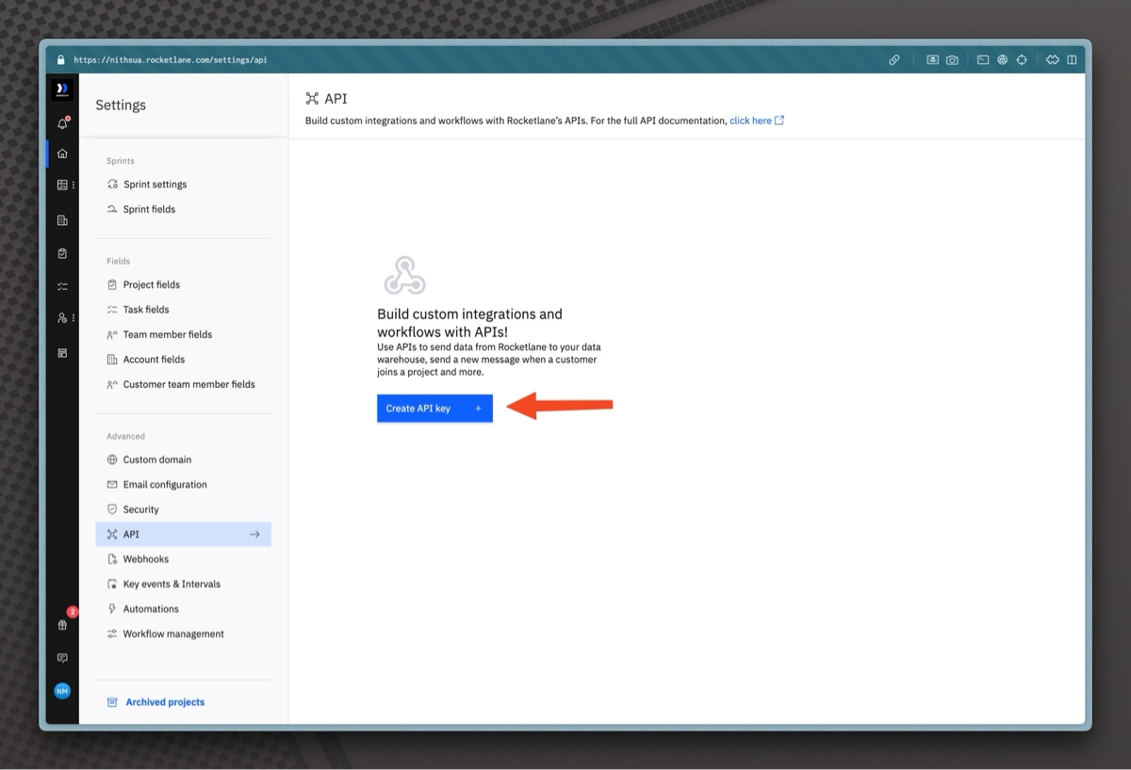The width and height of the screenshot is (1131, 770).
Task: Click the external link icon after click here
Action: pyautogui.click(x=779, y=120)
